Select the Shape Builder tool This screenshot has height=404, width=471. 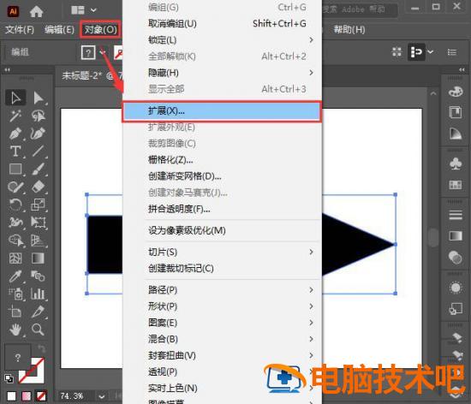[x=15, y=241]
